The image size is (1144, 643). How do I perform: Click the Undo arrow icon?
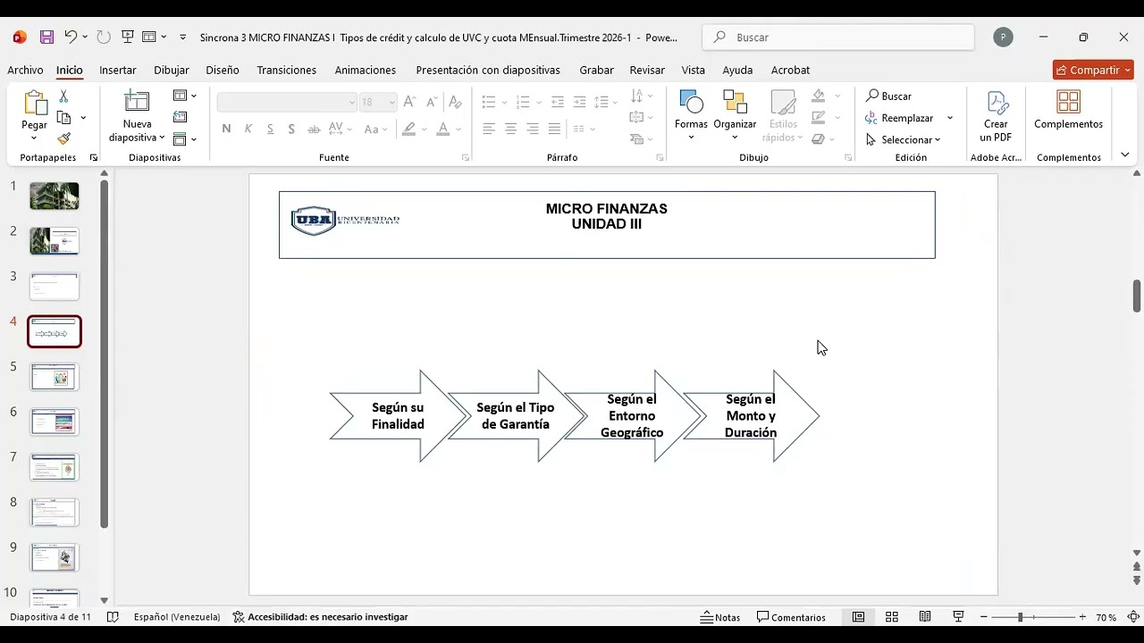point(71,38)
